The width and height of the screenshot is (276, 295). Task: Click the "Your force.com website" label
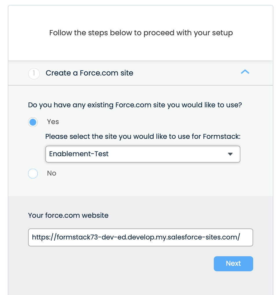[x=68, y=215]
